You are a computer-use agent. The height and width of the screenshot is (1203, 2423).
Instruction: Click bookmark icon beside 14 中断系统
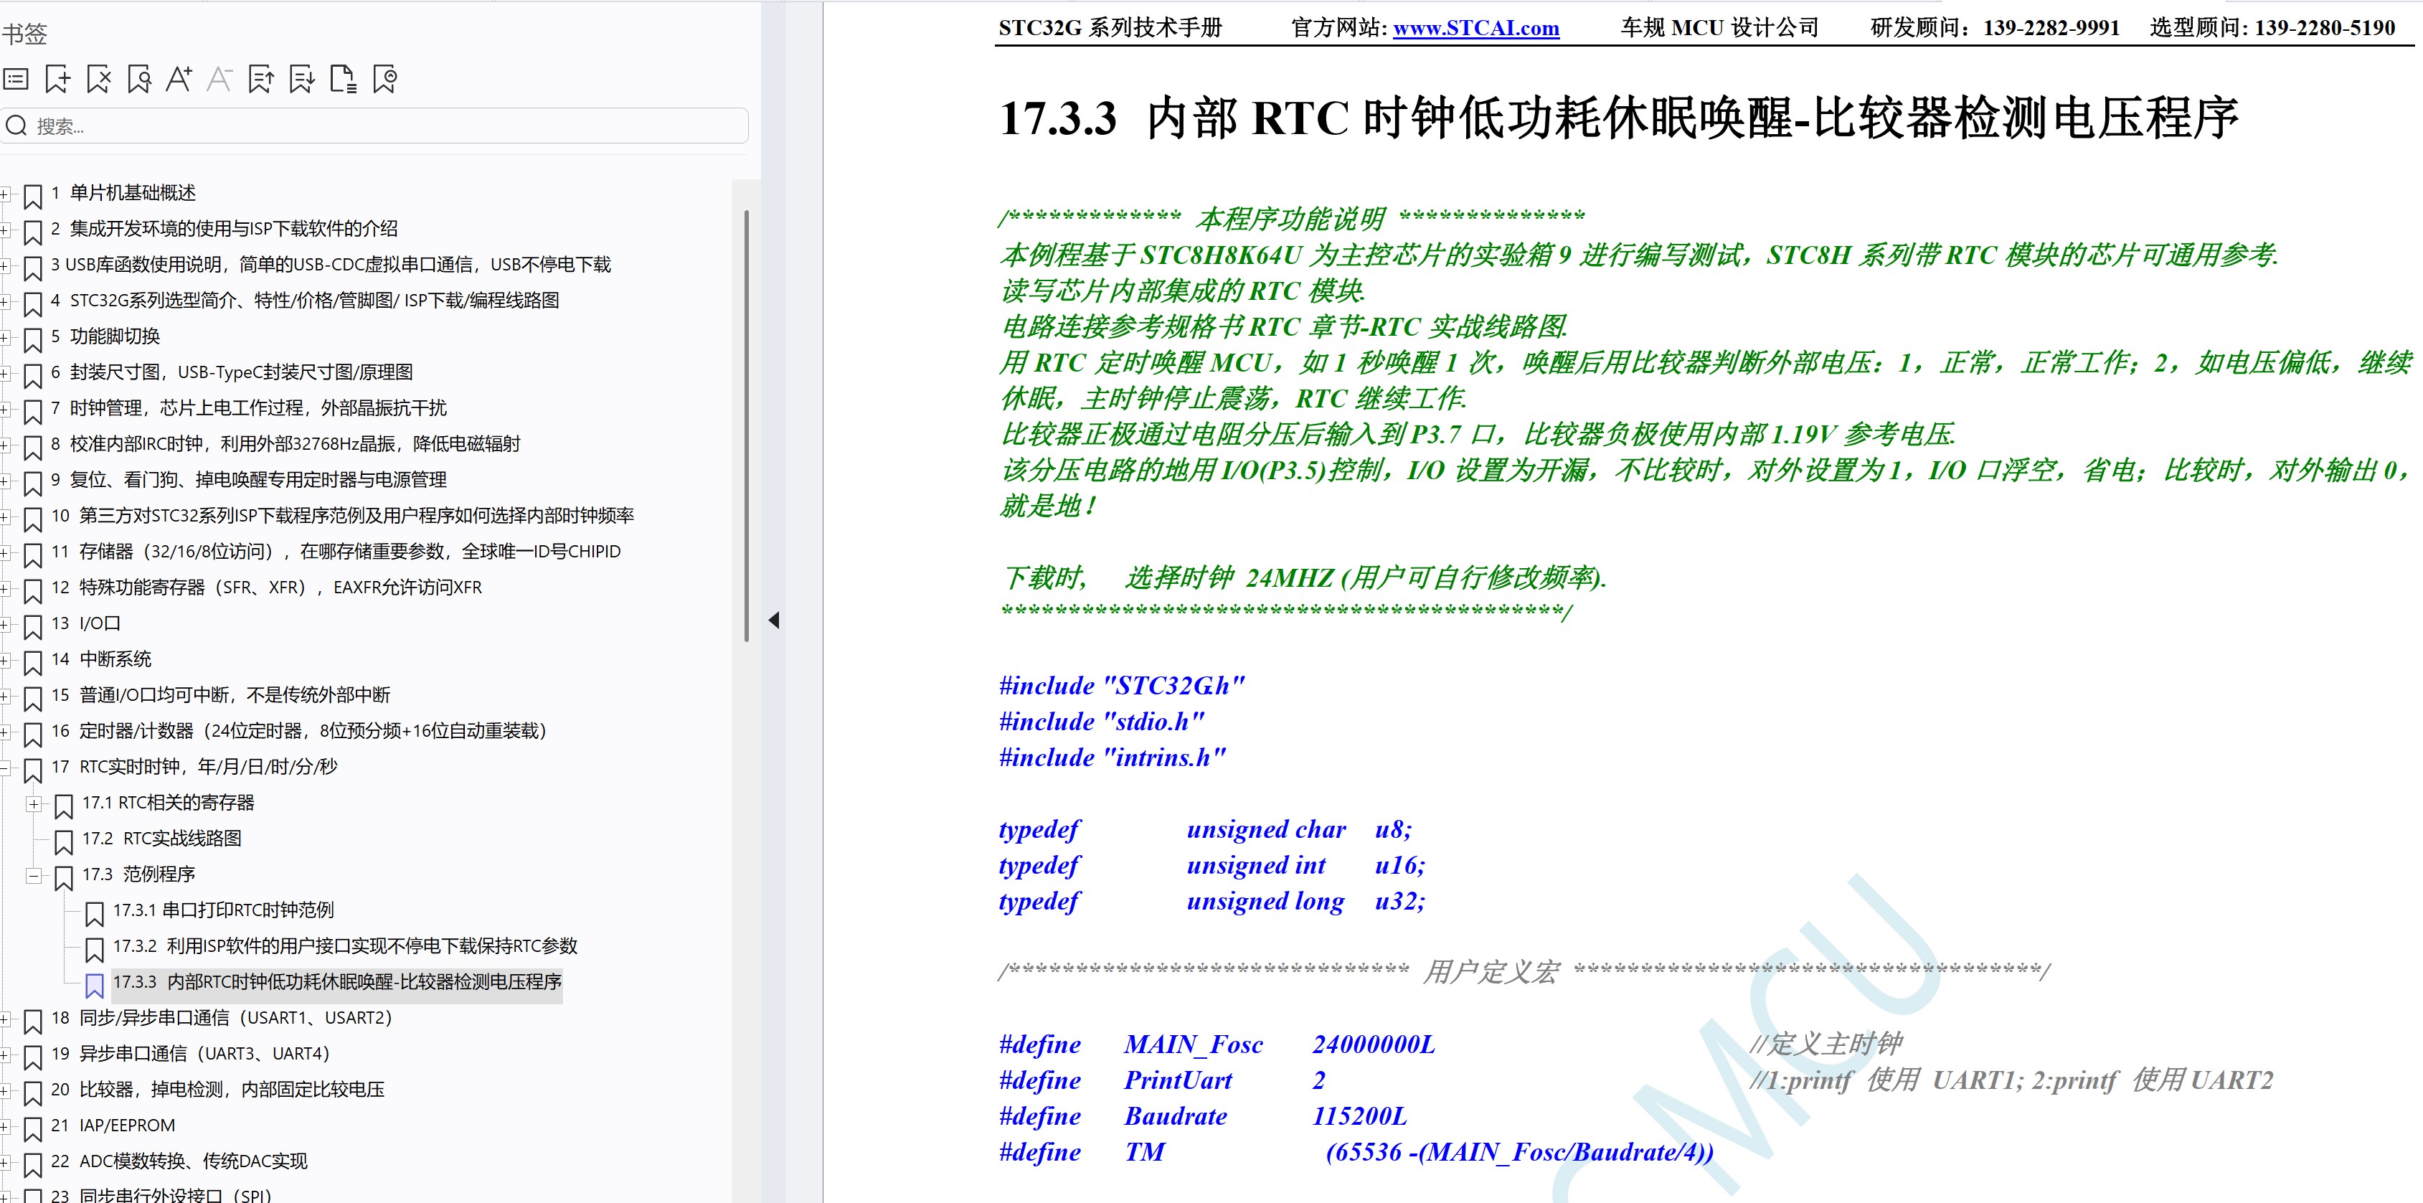pyautogui.click(x=32, y=662)
